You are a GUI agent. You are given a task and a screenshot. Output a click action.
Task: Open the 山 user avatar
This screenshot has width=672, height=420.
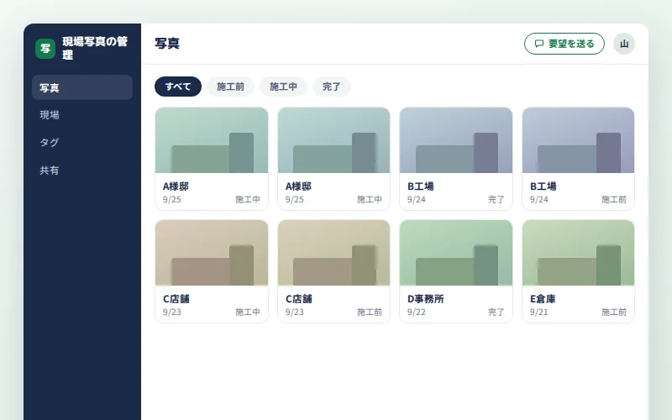624,44
